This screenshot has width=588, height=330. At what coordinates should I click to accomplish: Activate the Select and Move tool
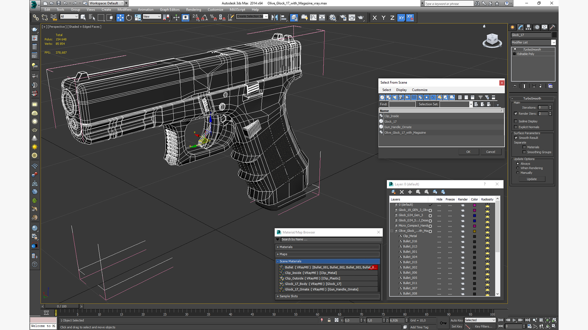click(x=120, y=18)
